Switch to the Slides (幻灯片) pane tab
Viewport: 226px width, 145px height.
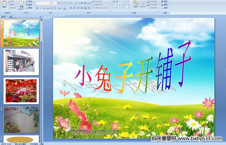pyautogui.click(x=4, y=17)
